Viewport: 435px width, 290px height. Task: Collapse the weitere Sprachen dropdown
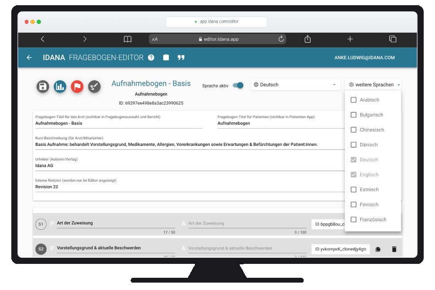point(373,85)
